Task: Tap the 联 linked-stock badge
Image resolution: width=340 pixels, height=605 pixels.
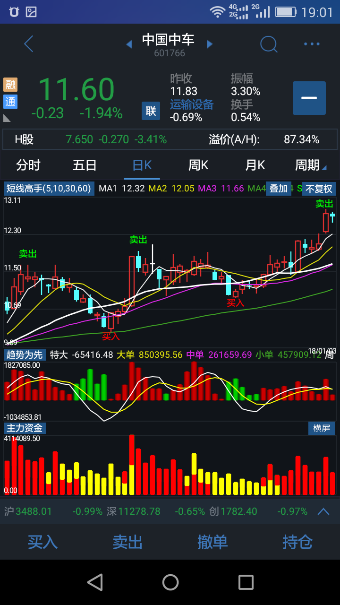Action: 151,111
